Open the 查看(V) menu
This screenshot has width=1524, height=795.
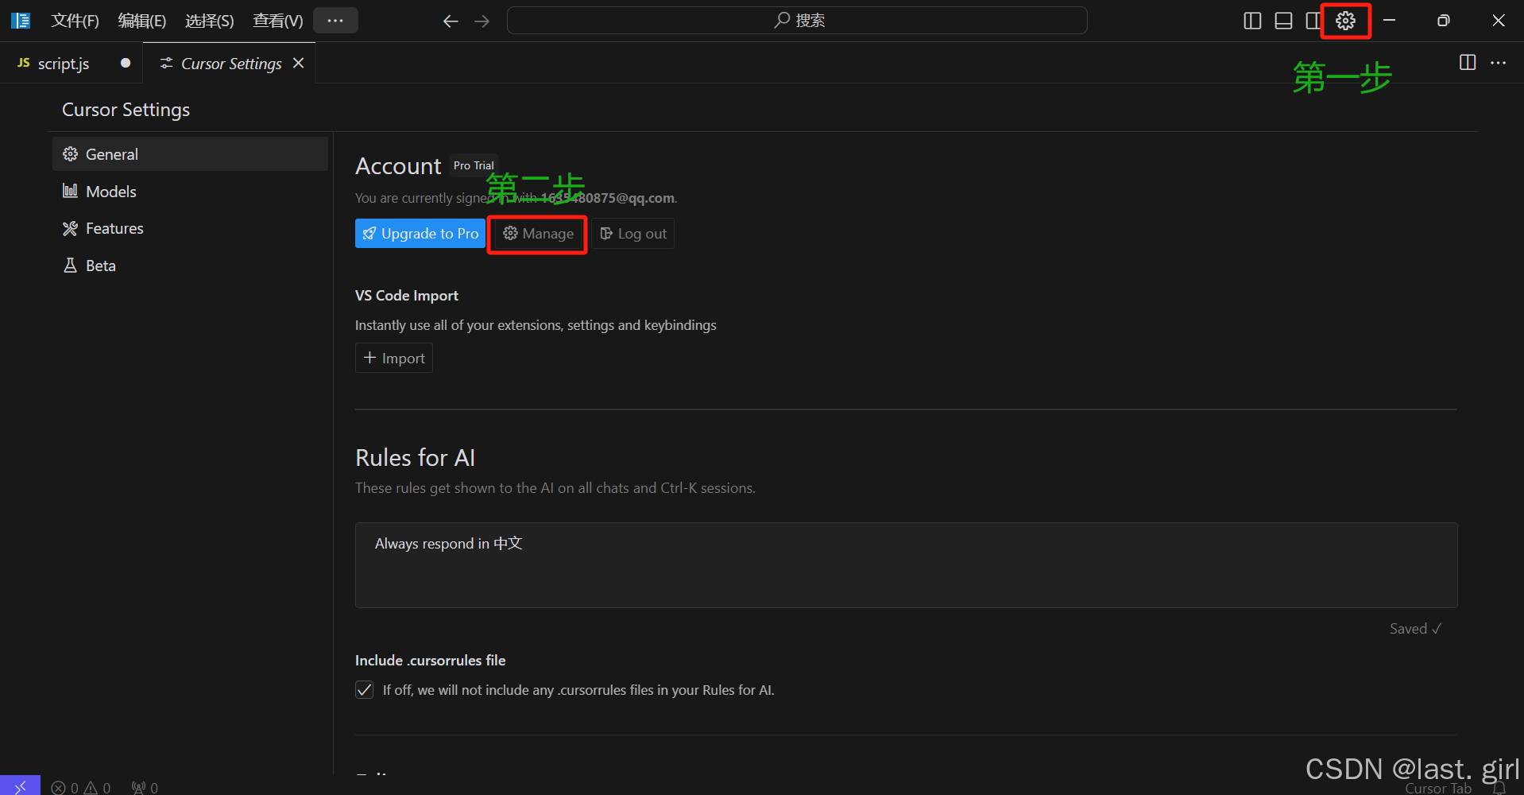coord(278,21)
